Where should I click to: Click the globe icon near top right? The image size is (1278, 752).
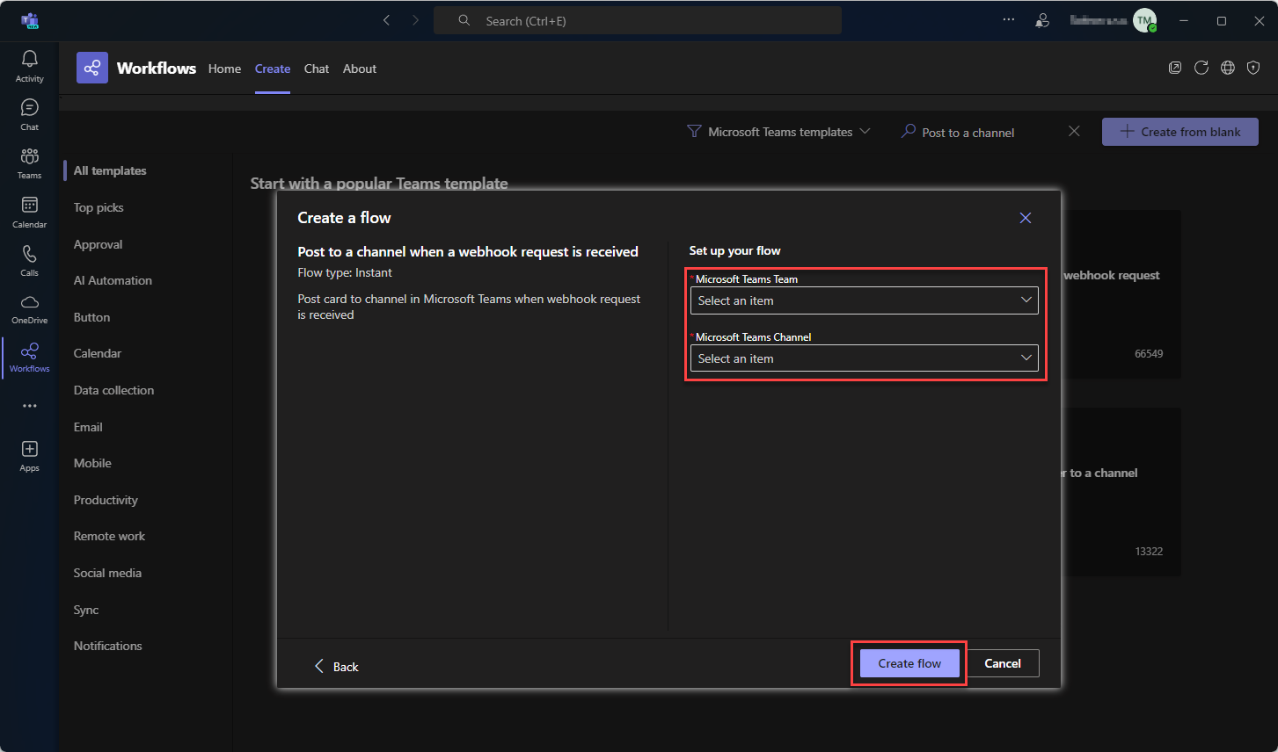point(1228,68)
